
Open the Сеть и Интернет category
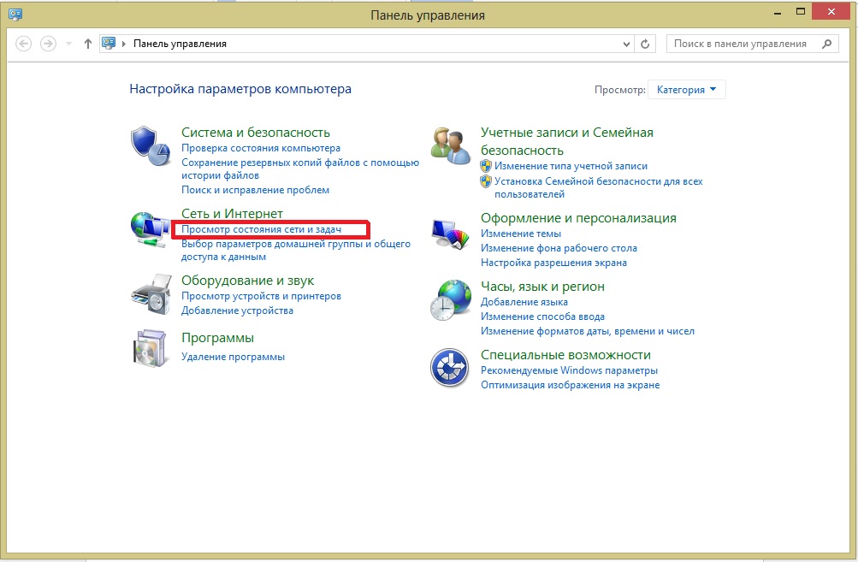pyautogui.click(x=232, y=213)
